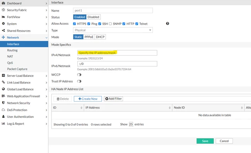The height and width of the screenshot is (153, 251).
Task: Select DHCP mode tab
Action: (100, 37)
